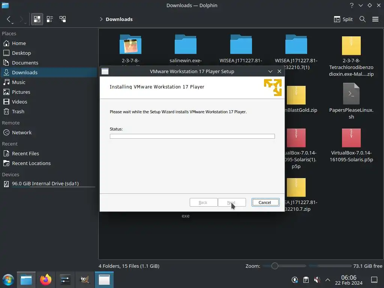Switch Dolphin to Compact view mode
The width and height of the screenshot is (384, 288).
[x=50, y=19]
